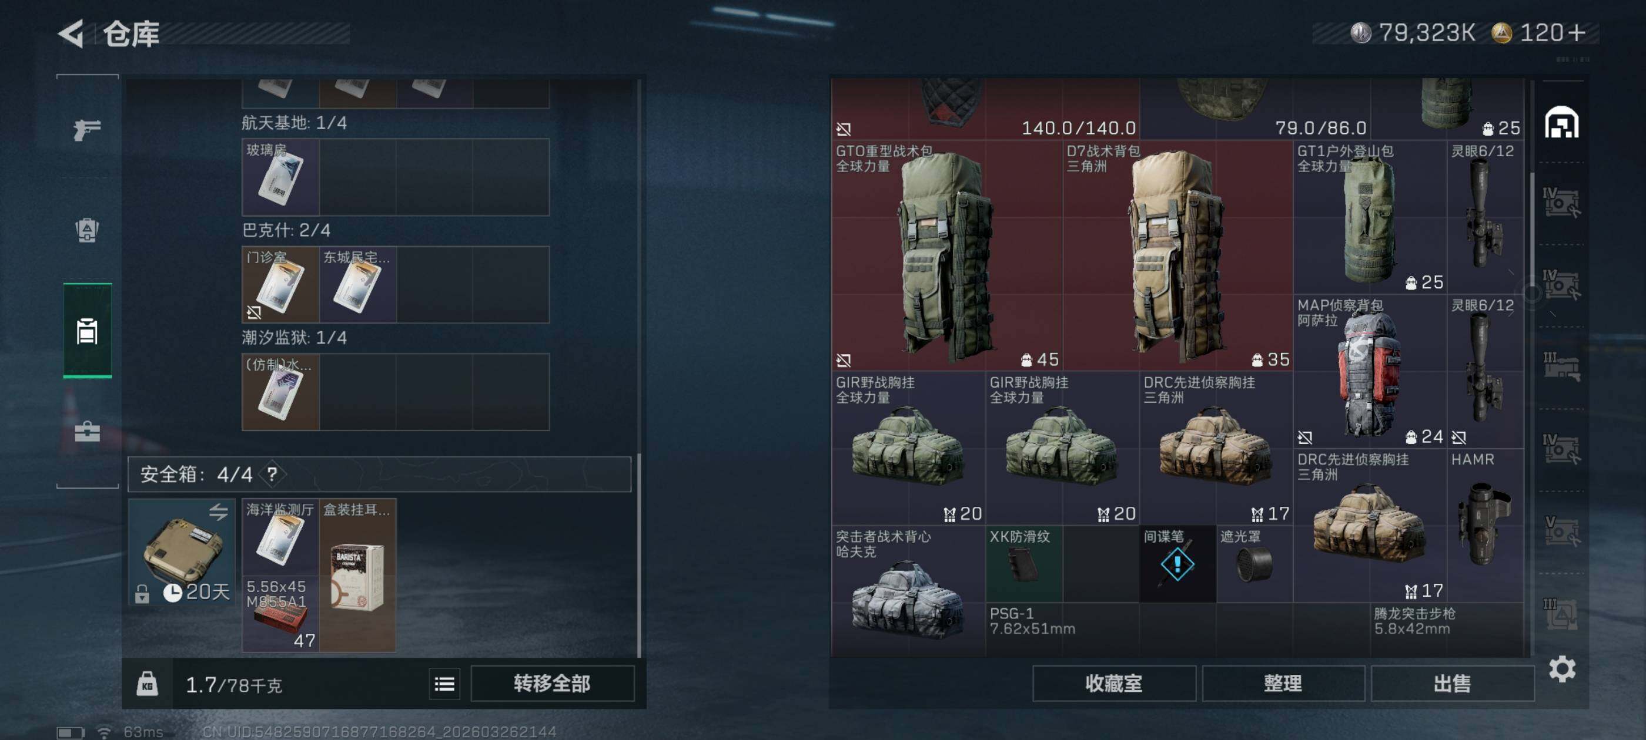The width and height of the screenshot is (1646, 740).
Task: Open the 收藏室 button
Action: (1114, 684)
